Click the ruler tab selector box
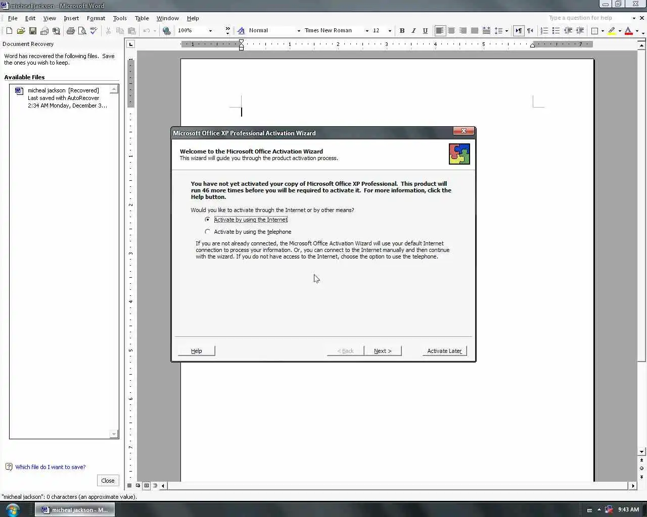647x517 pixels. click(x=131, y=44)
